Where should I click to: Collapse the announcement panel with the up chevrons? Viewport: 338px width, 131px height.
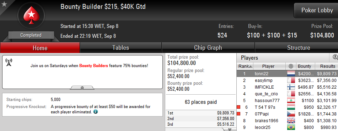pos(82,88)
